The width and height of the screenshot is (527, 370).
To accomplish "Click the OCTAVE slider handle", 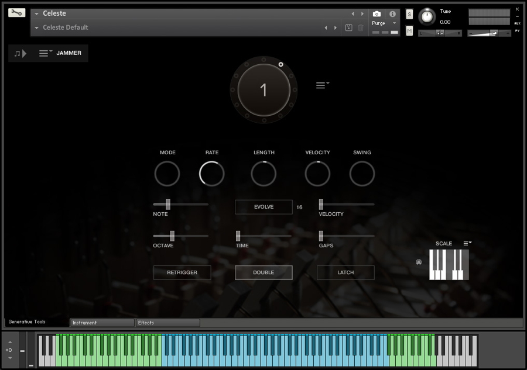I will coord(172,236).
